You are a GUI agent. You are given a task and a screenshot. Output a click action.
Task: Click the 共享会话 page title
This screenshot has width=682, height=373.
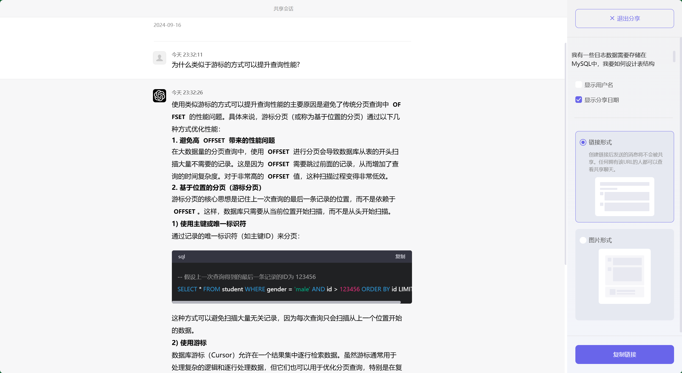283,9
